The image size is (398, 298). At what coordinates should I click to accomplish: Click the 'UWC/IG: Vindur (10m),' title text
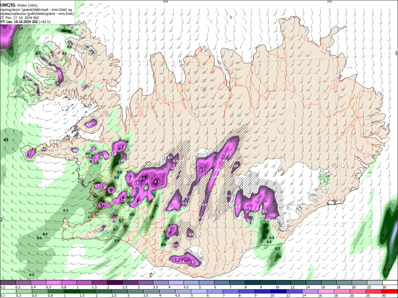click(19, 5)
